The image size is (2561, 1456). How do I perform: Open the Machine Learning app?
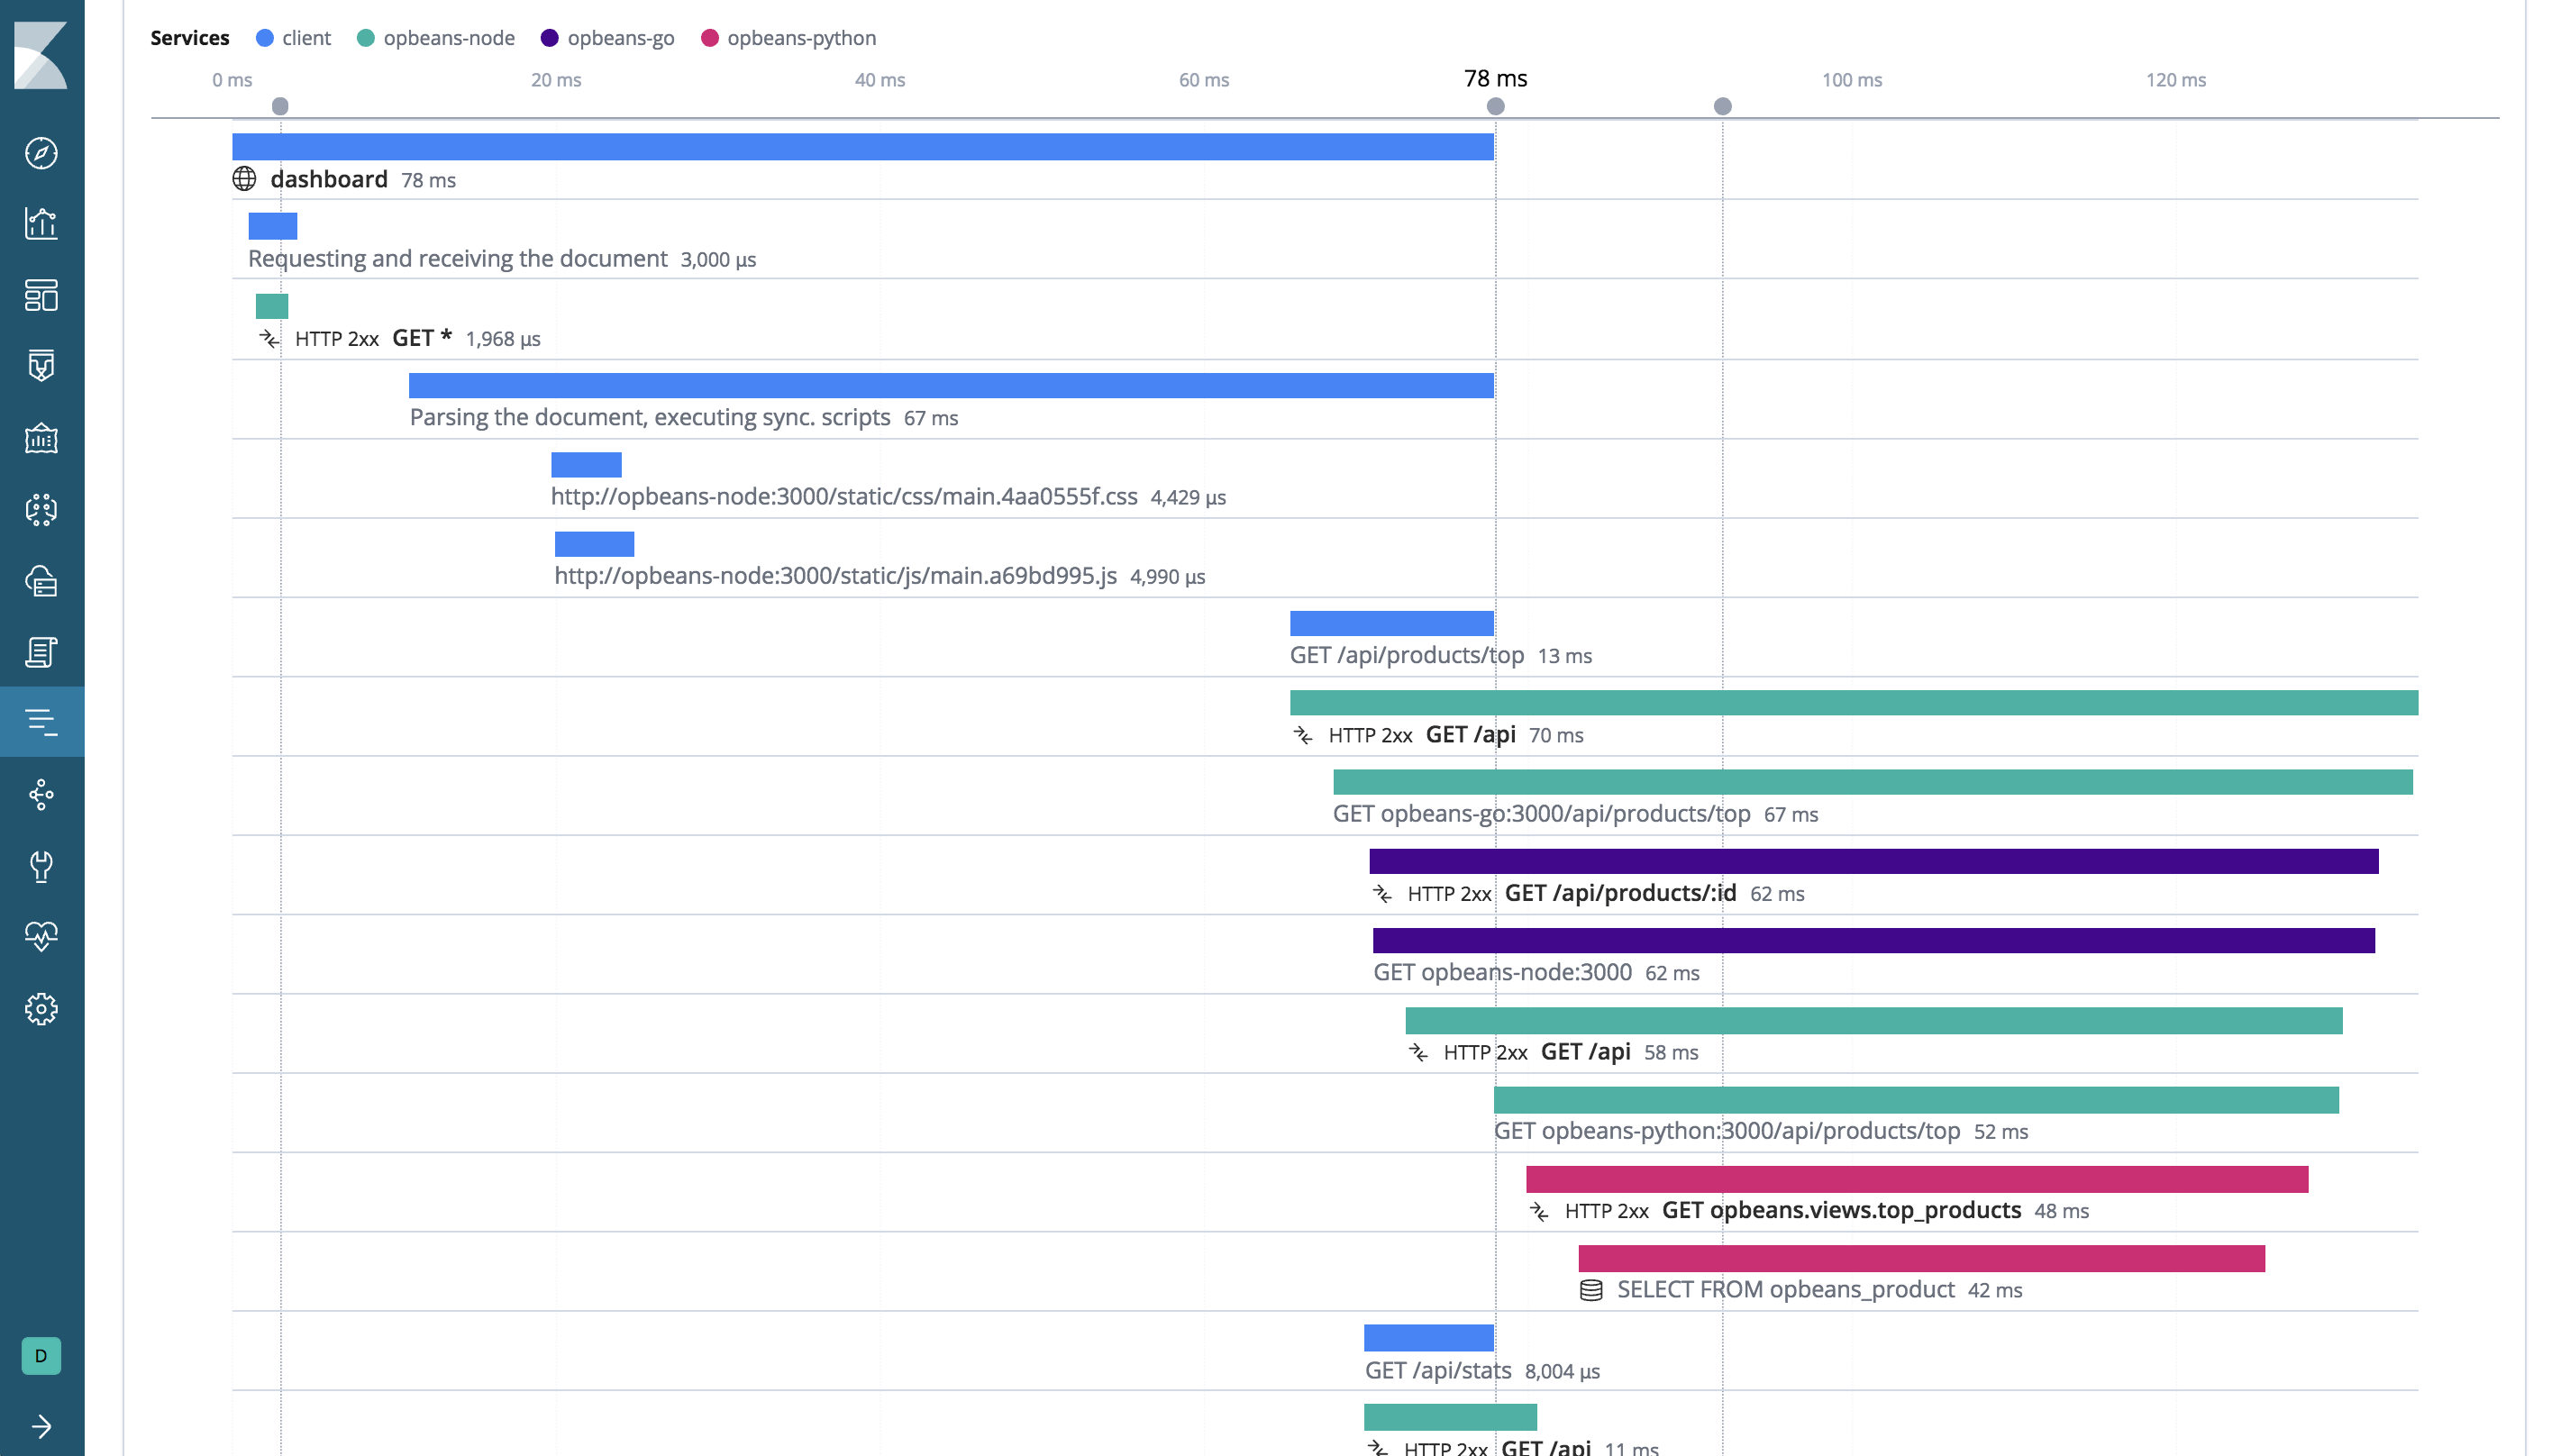click(42, 510)
